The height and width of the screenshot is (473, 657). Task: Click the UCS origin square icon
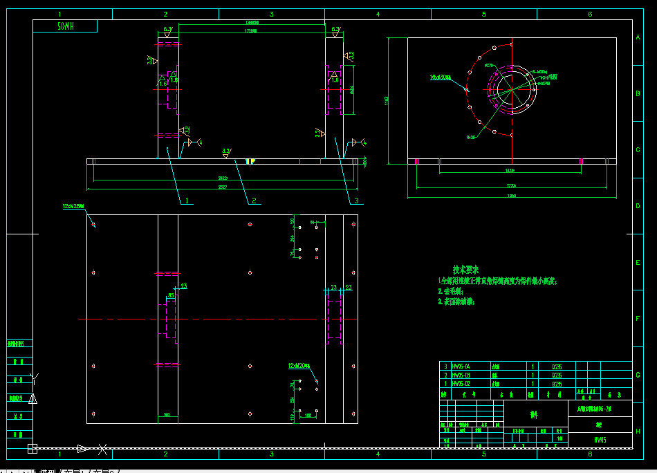coord(33,449)
